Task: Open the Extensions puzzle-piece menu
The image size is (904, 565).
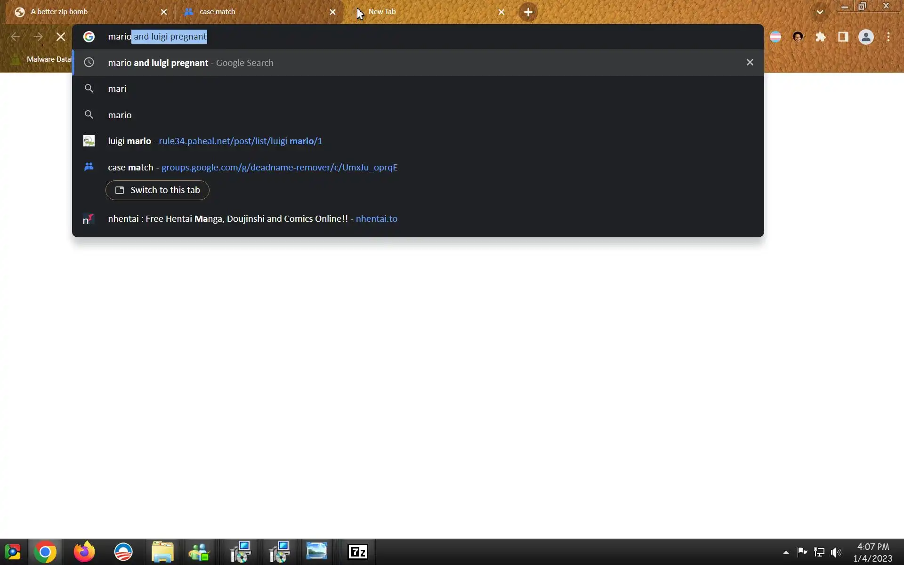Action: coord(821,37)
